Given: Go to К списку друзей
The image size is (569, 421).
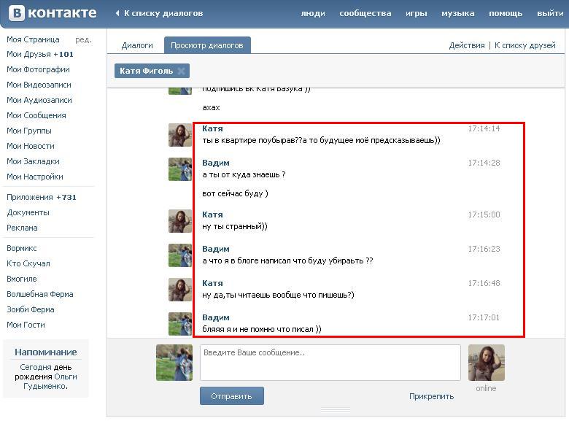Looking at the screenshot, I should 525,45.
